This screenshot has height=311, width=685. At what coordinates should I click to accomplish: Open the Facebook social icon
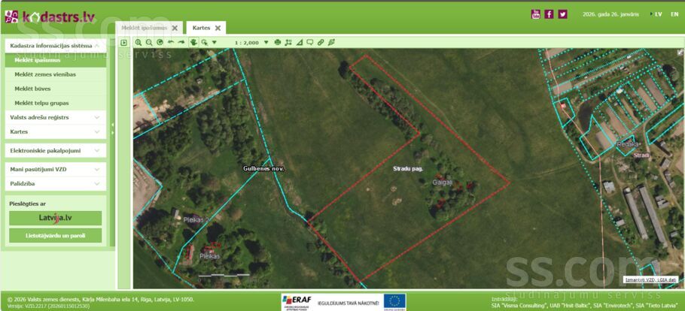pyautogui.click(x=550, y=14)
